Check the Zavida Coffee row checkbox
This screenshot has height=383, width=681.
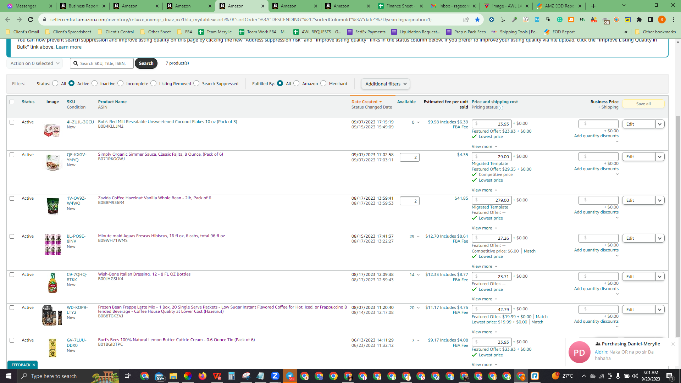pyautogui.click(x=12, y=199)
